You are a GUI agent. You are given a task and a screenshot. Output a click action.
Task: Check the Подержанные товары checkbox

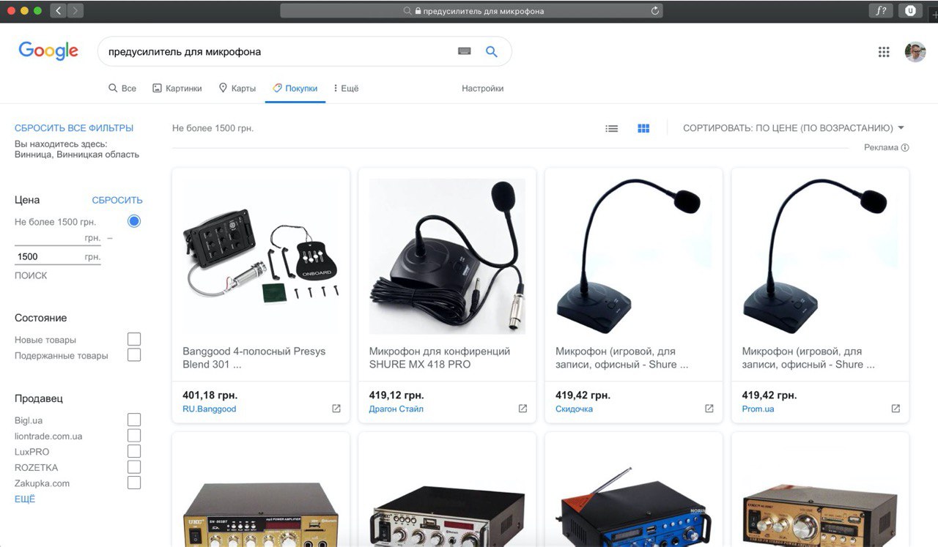pyautogui.click(x=134, y=355)
